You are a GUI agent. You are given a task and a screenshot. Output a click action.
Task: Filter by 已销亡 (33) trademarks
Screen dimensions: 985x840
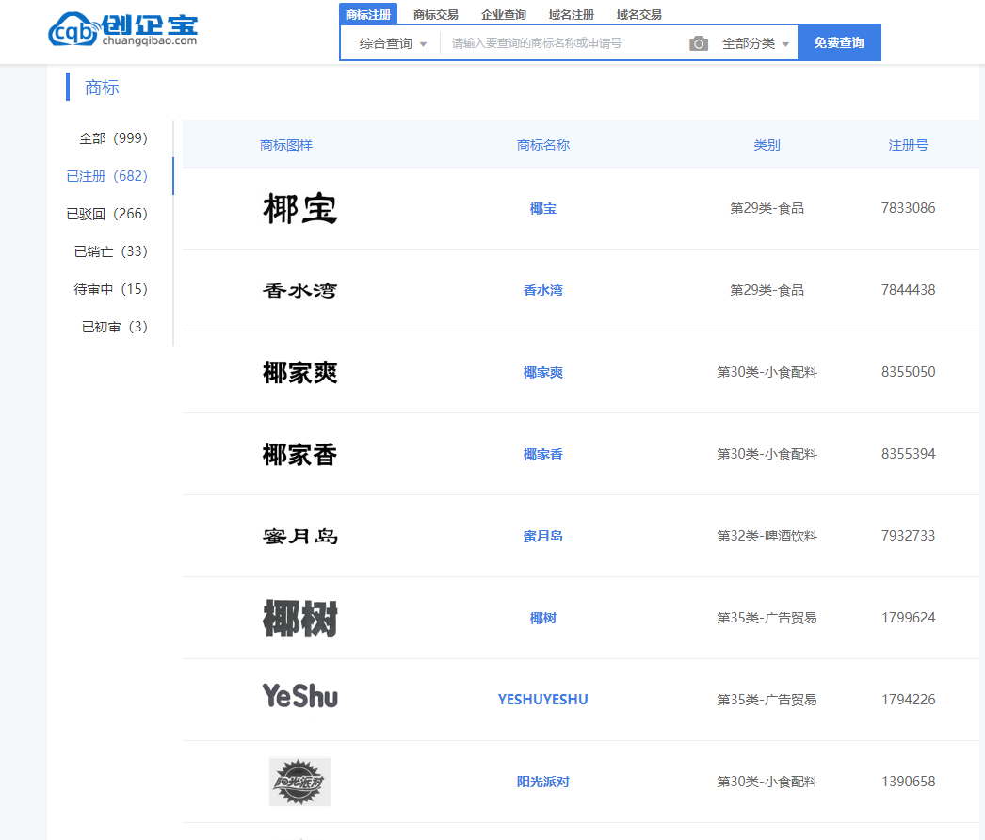(x=110, y=251)
